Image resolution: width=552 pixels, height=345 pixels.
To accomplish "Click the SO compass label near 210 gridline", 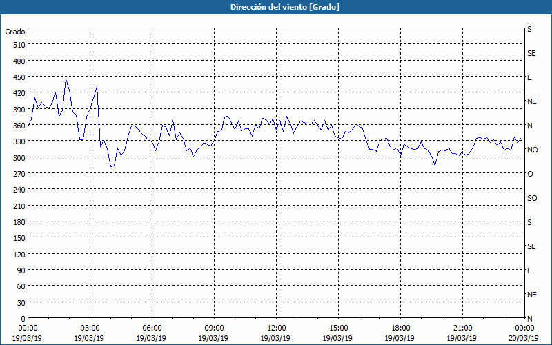I will pyautogui.click(x=532, y=199).
